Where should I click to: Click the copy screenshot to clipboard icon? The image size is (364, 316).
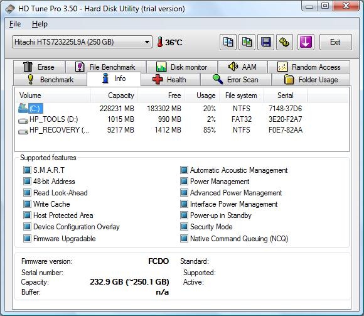pos(247,42)
